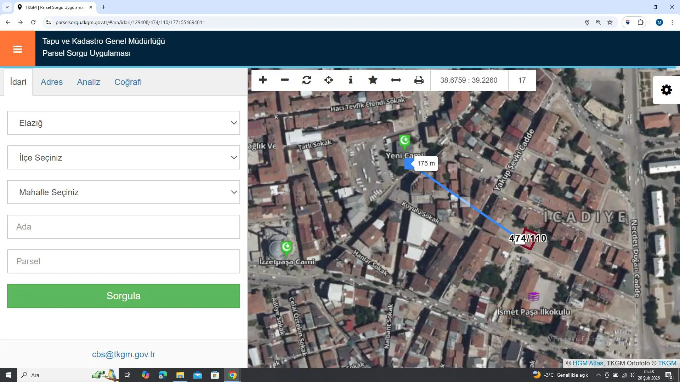Open Chrome from the taskbar
This screenshot has height=382, width=680.
[232, 375]
